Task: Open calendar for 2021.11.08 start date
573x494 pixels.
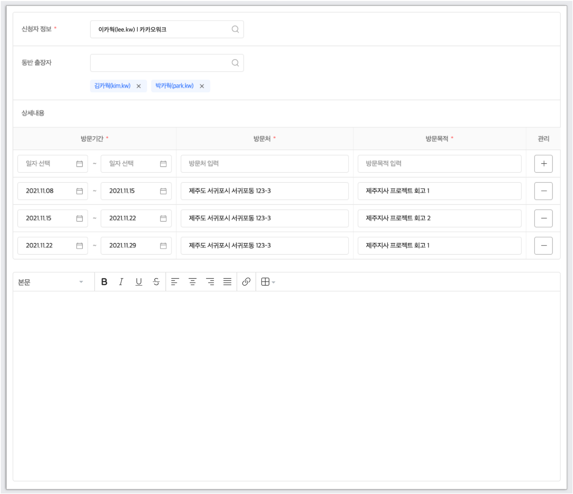Action: tap(79, 191)
